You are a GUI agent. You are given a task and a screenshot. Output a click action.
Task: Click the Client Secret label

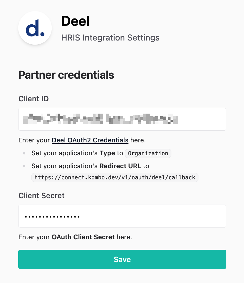(x=41, y=196)
